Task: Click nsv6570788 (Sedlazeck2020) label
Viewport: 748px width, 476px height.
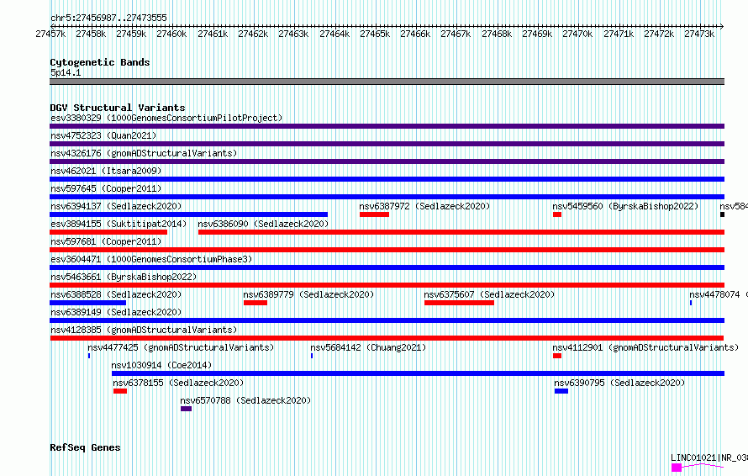Action: click(245, 400)
